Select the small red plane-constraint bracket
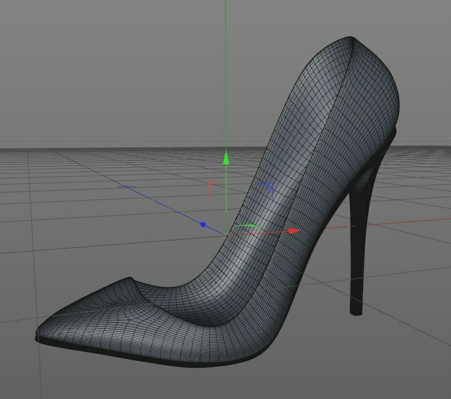This screenshot has width=451, height=399. (x=211, y=189)
